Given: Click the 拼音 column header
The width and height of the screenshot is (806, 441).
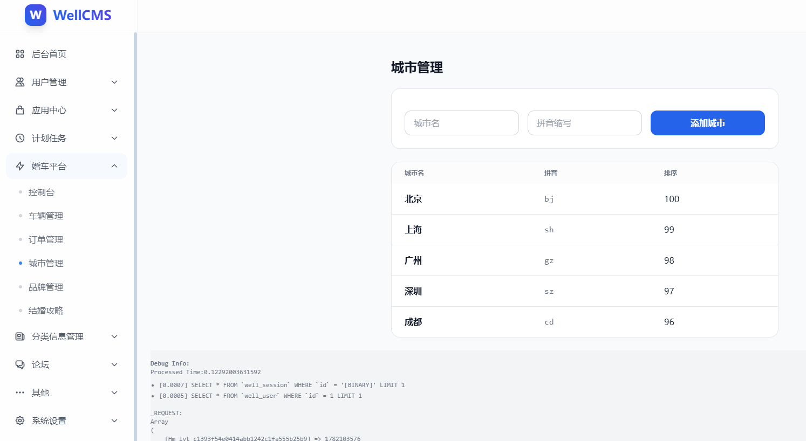Looking at the screenshot, I should (x=550, y=173).
